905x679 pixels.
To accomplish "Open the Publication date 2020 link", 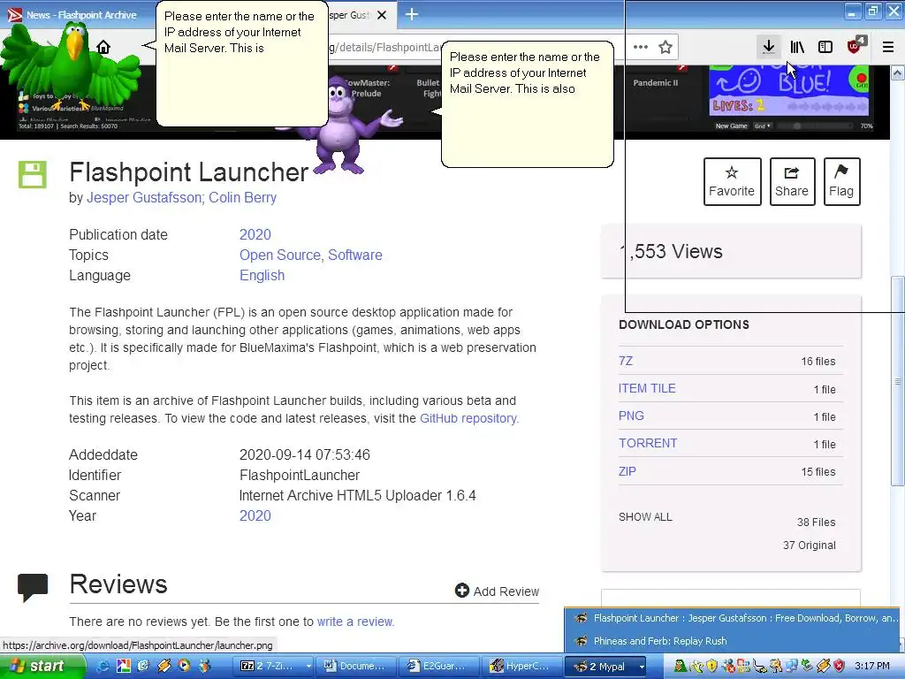I will (255, 234).
